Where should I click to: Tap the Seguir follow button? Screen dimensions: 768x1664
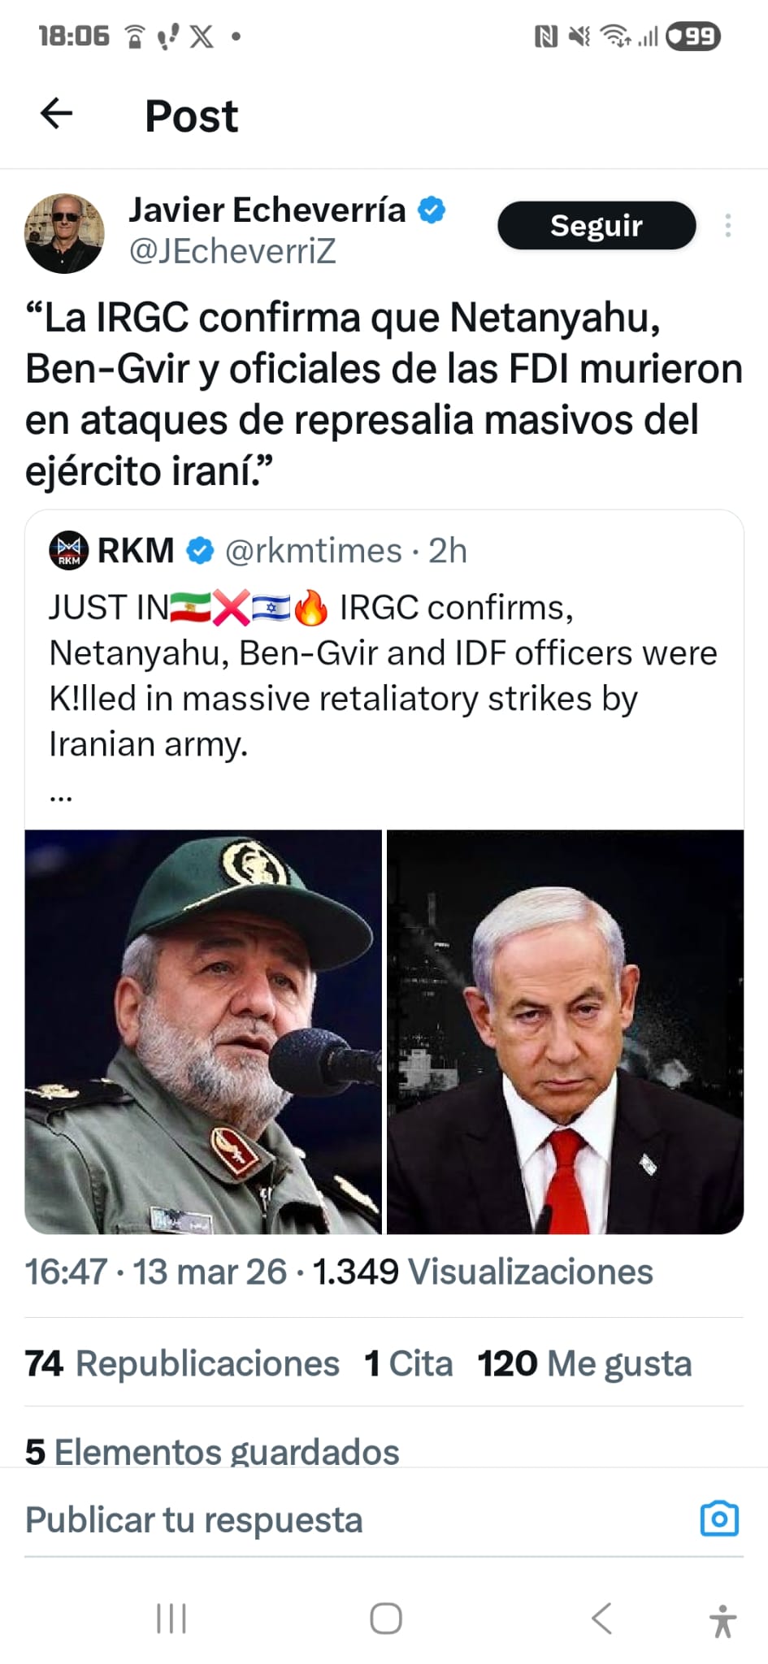[x=597, y=225]
